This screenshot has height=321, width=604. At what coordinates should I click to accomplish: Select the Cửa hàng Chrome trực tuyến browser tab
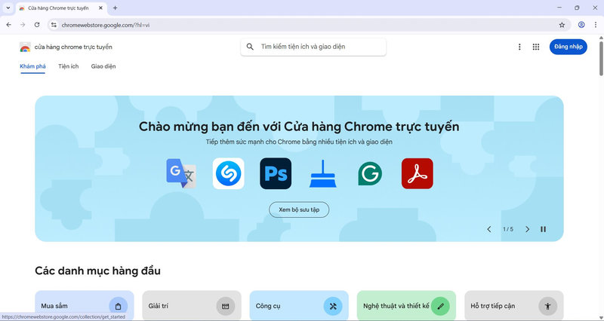(62, 8)
